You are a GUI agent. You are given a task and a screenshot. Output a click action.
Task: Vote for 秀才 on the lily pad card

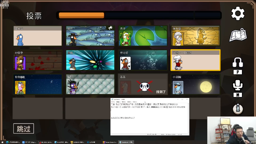[143, 36]
